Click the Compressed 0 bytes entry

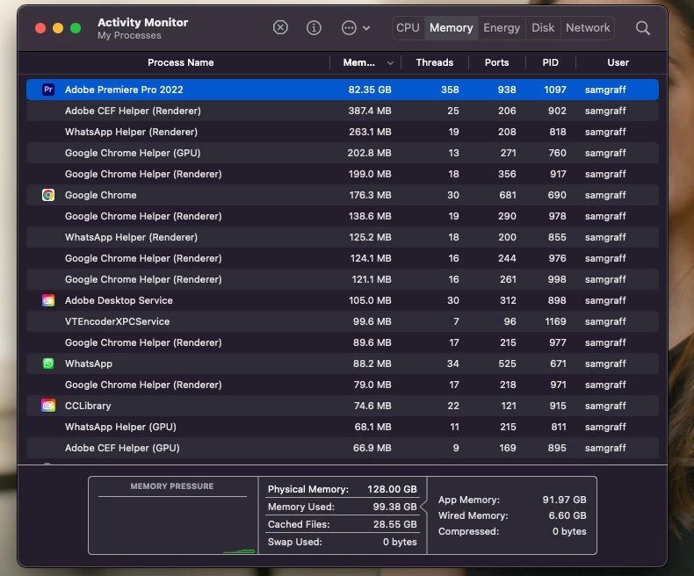click(512, 532)
